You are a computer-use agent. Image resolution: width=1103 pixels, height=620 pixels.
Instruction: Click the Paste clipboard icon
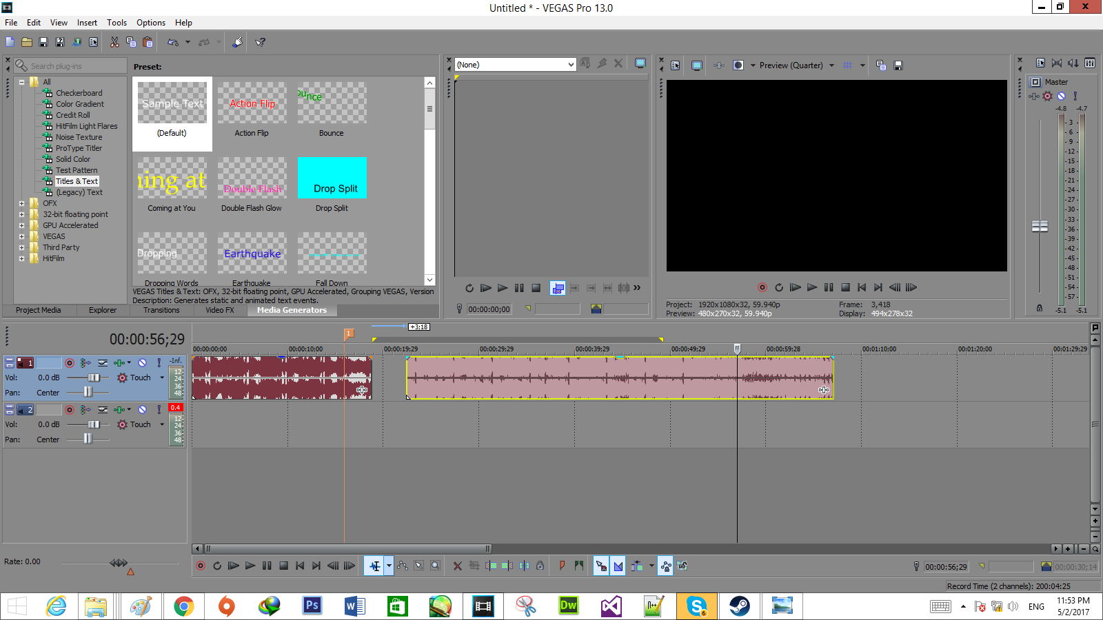[x=148, y=42]
